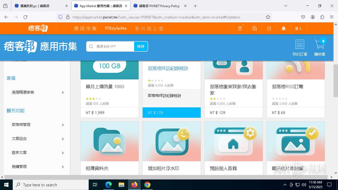Click the Windows Start button
Screen dimensions: 338x190
pos(6,185)
